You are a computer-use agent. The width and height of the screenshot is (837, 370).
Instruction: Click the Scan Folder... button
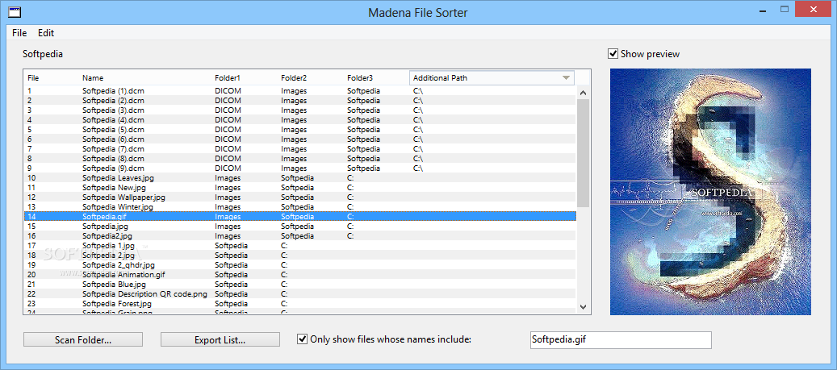pos(83,339)
